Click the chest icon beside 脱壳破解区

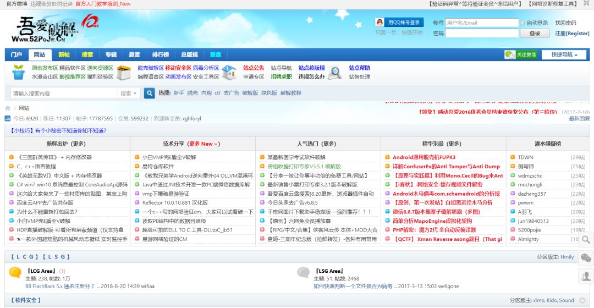coord(124,73)
